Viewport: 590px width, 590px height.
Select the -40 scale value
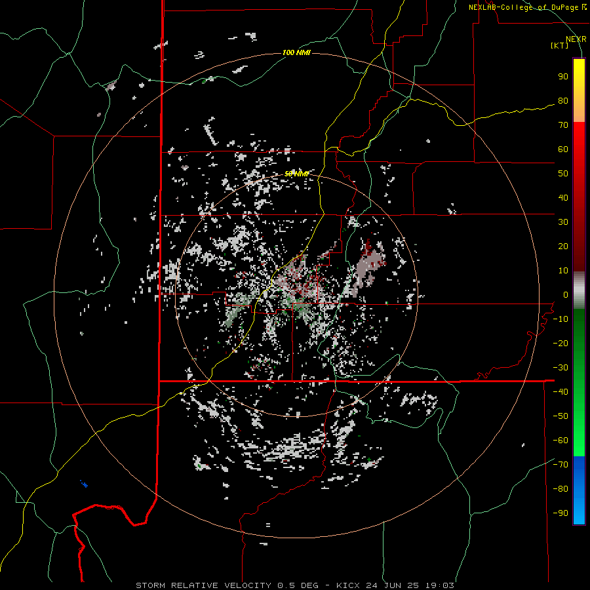point(560,392)
